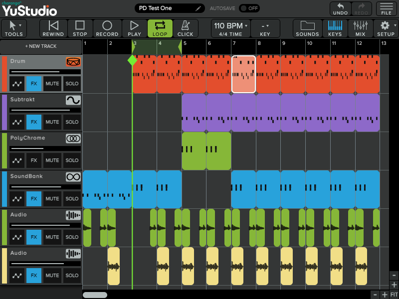Enable the AUTOSAVE toggle

(249, 8)
